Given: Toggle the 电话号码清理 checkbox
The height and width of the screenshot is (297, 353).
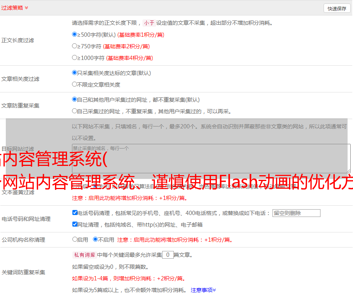Looking at the screenshot, I should point(75,213).
